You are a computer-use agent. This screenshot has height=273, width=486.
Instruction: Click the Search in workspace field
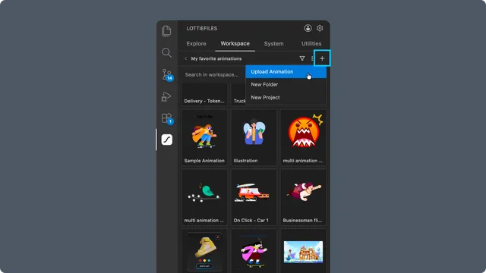point(213,74)
